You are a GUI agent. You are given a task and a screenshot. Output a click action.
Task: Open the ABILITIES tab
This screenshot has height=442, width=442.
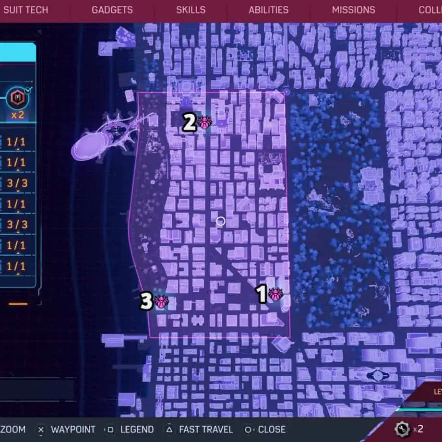coord(269,10)
